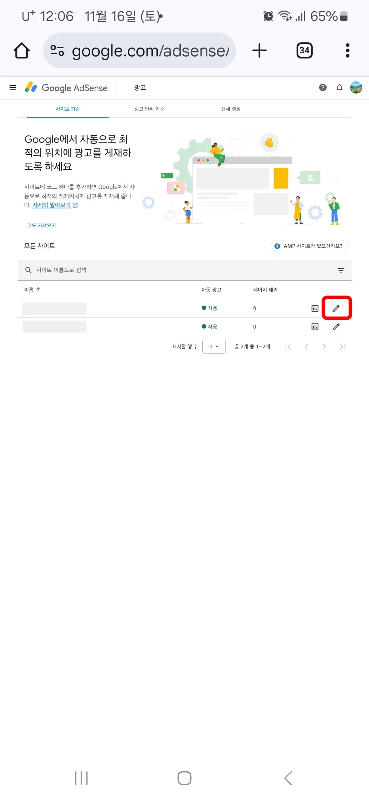Viewport: 369px width, 800px height.
Task: Switch to the 광고 단위 기준 tab
Action: (x=149, y=109)
